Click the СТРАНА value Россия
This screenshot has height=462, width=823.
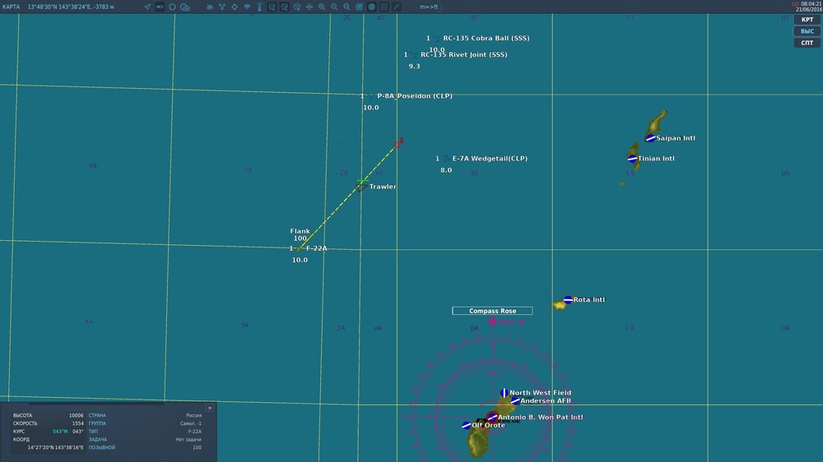[193, 415]
